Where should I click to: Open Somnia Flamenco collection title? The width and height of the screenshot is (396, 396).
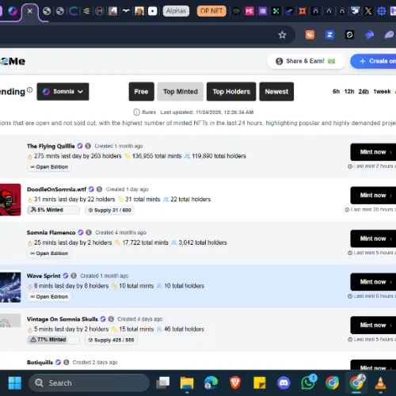tap(51, 233)
